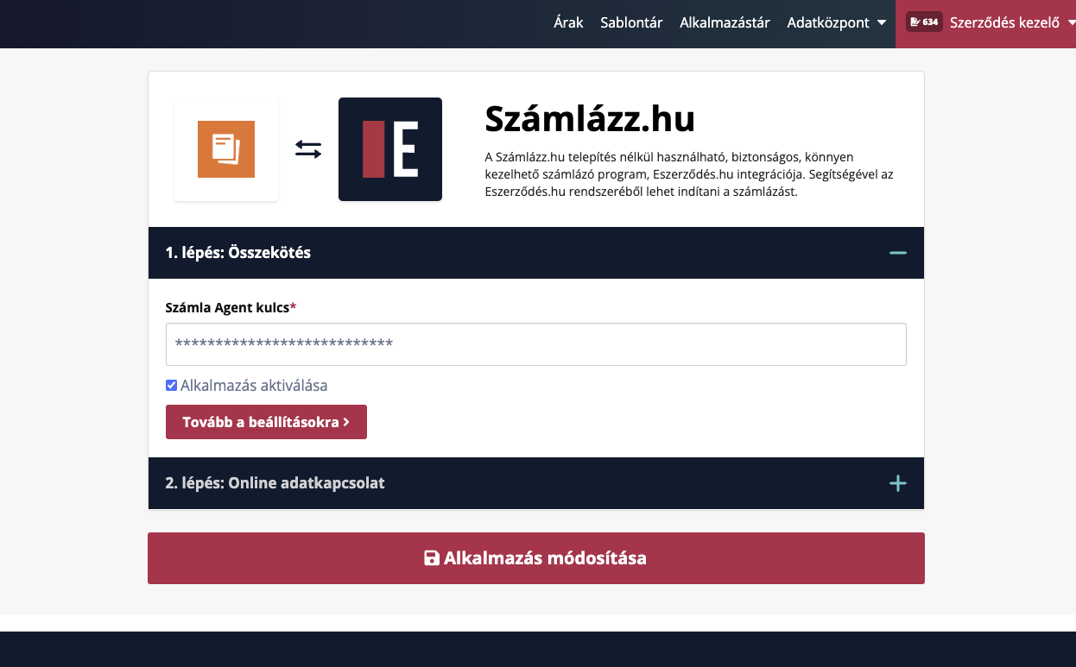Navigate to Alkalmazástár in the top menu
Screen dimensions: 1076x667
point(725,22)
